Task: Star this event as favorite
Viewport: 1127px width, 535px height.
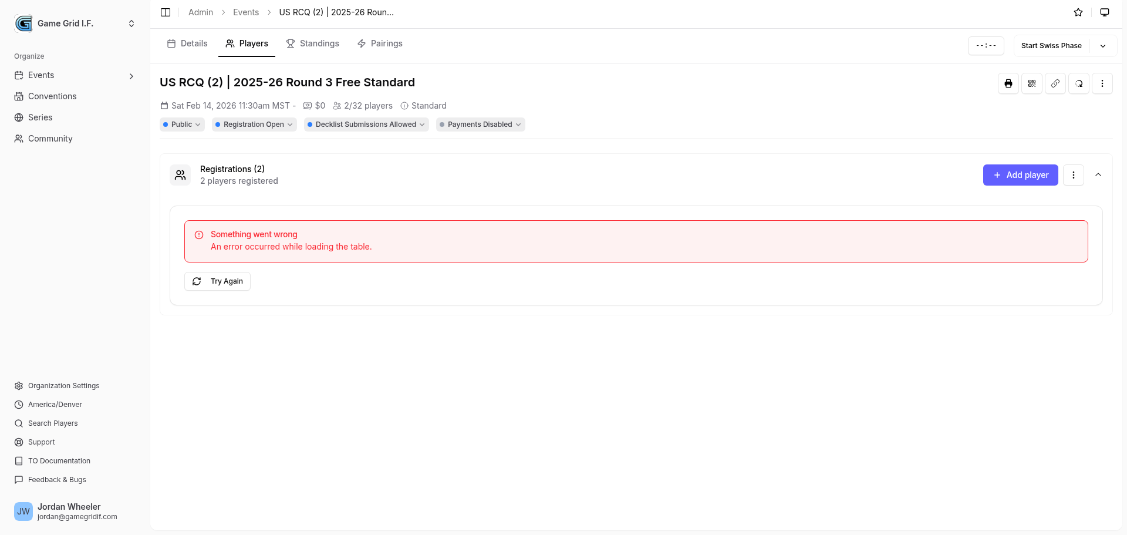Action: click(1078, 12)
